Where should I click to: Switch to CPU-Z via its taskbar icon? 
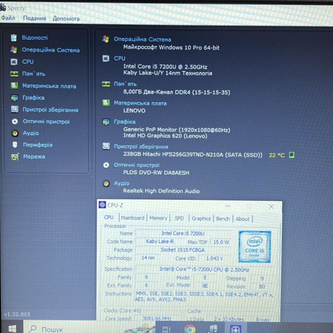tap(235, 329)
